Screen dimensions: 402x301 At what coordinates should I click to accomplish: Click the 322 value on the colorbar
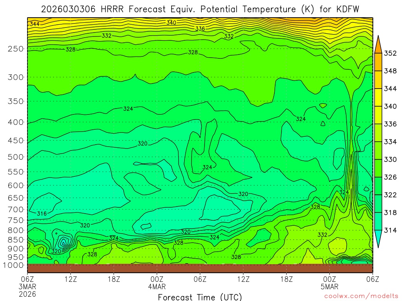(x=390, y=195)
